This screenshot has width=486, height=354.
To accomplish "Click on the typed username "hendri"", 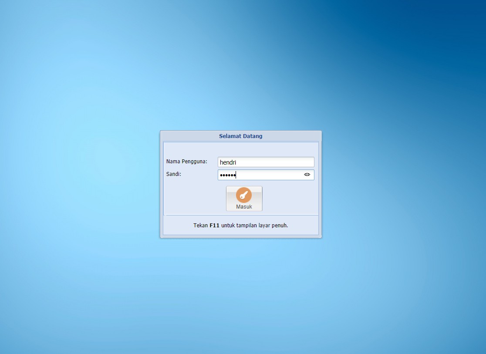I will [x=228, y=162].
